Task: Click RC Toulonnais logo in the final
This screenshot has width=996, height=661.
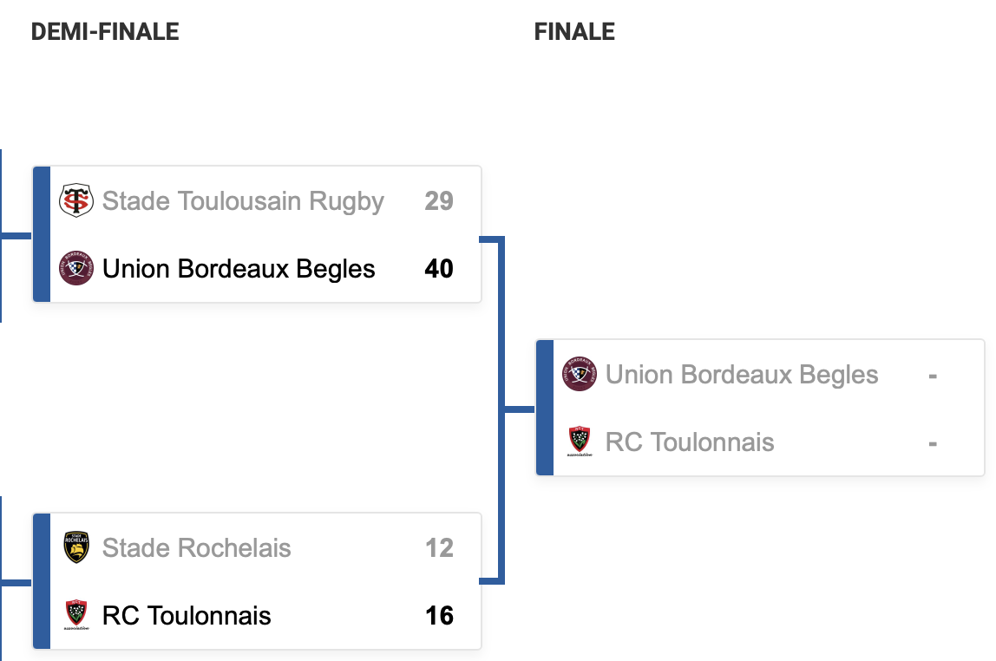Action: point(579,442)
